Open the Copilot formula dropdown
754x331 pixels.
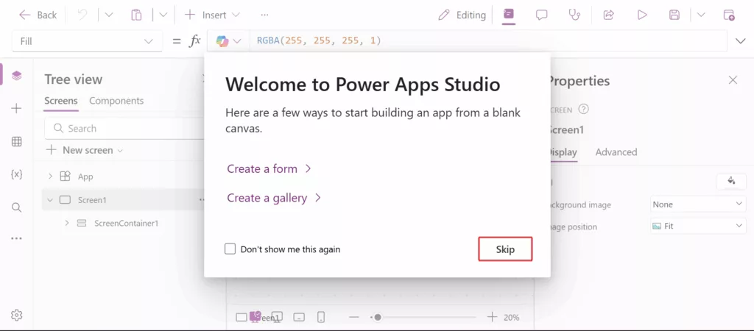[228, 41]
